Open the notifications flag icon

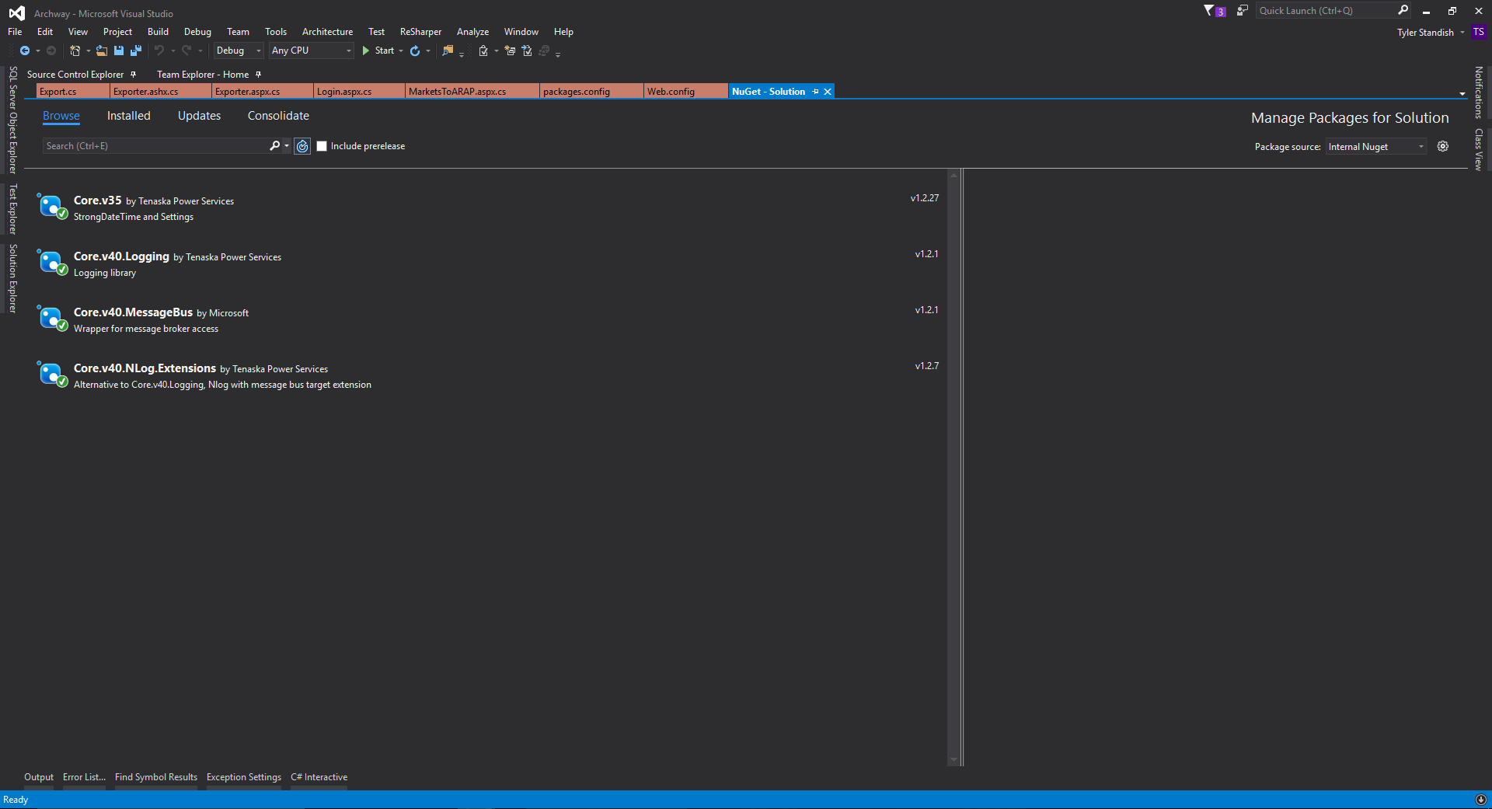click(1214, 11)
